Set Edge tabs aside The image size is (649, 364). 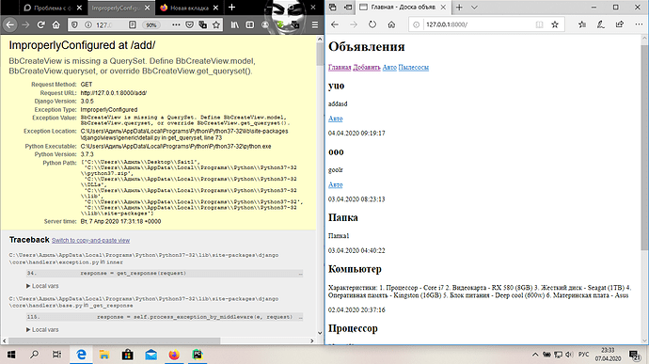(348, 7)
